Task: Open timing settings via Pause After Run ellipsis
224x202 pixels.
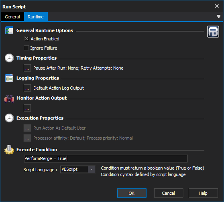Action: pos(27,68)
